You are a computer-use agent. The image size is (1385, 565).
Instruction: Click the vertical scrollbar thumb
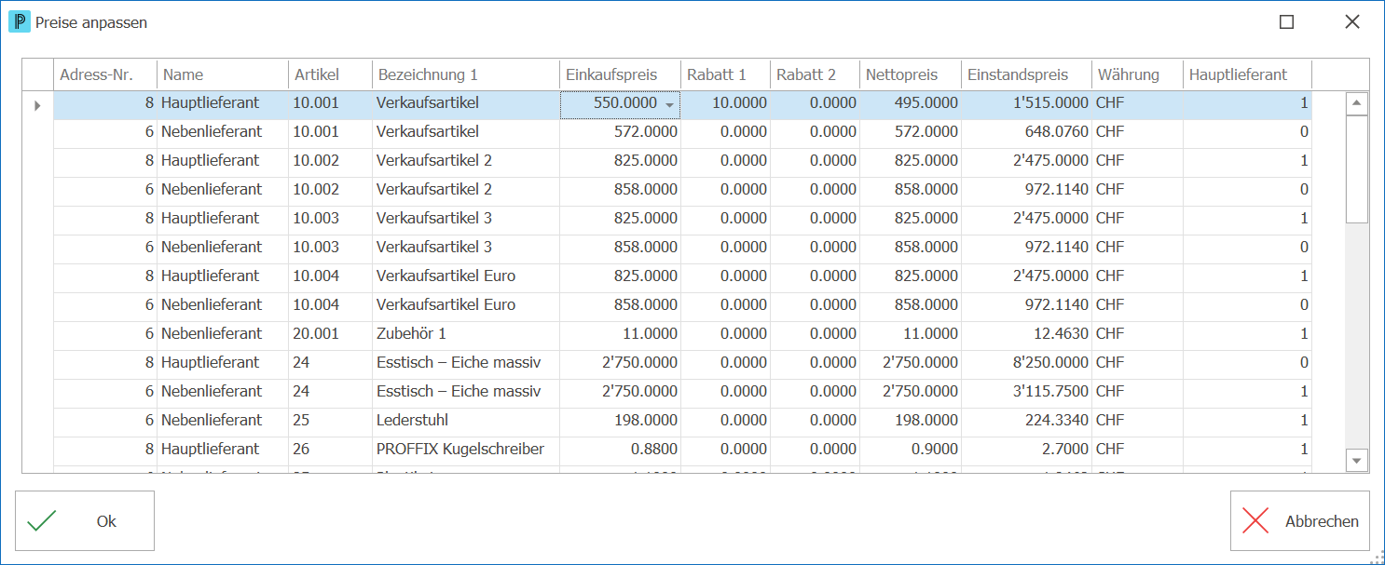click(x=1357, y=169)
